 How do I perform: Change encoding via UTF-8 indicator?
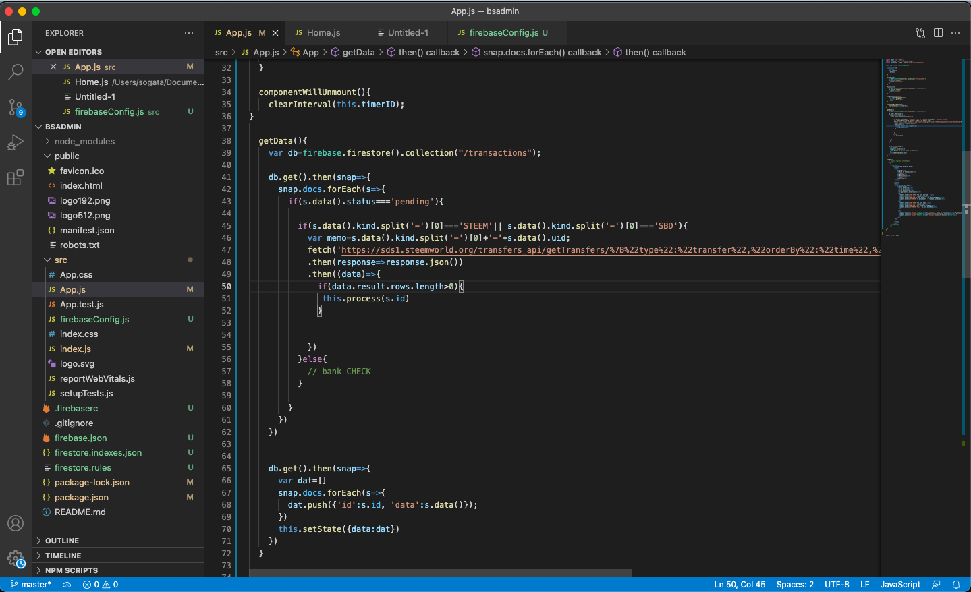[x=837, y=585]
